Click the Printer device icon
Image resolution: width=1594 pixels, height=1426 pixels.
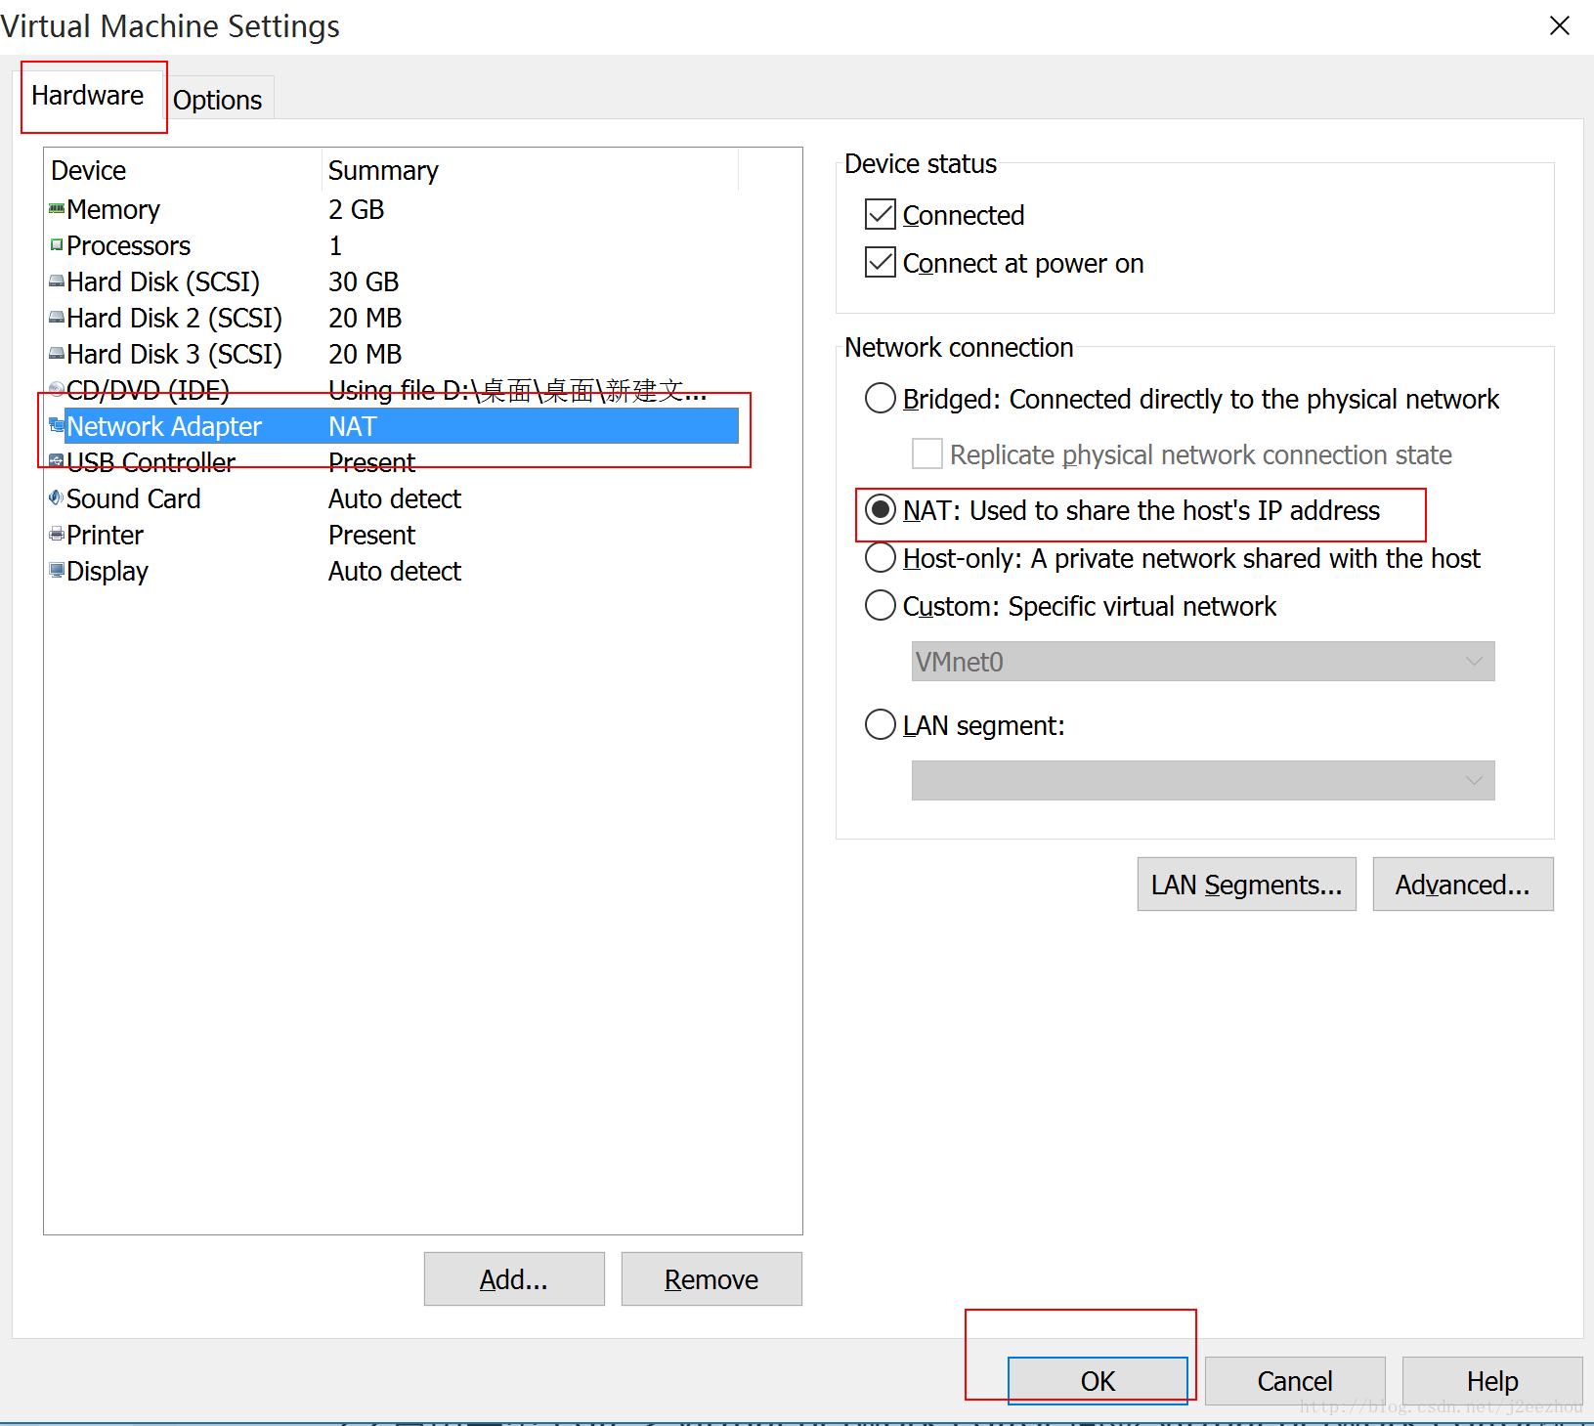coord(57,534)
